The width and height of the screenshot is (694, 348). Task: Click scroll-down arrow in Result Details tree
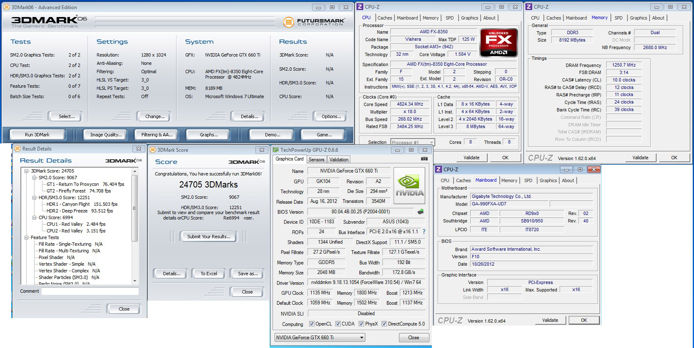tap(134, 281)
